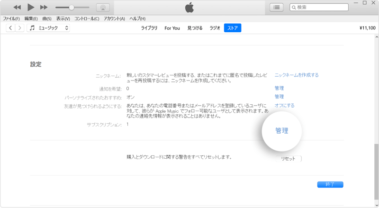
Task: Click the scrollbar down arrow
Action: coord(377,205)
